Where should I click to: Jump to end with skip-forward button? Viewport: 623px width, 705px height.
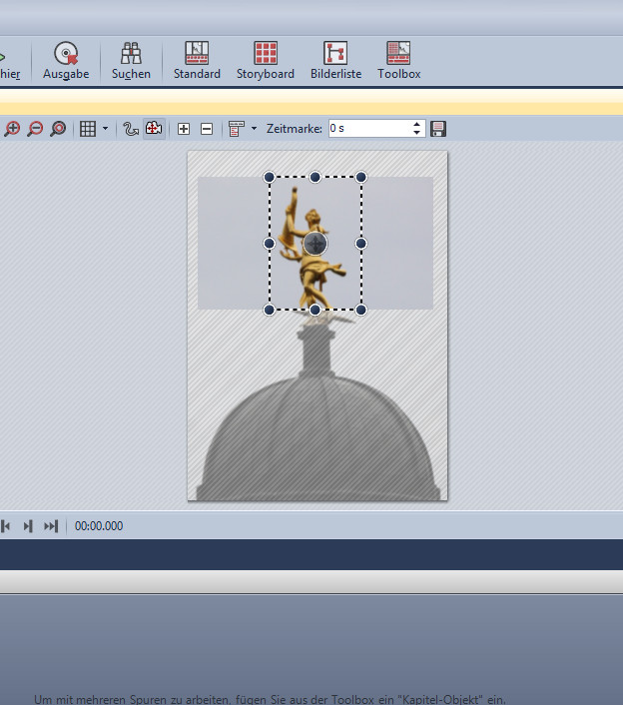pos(51,526)
